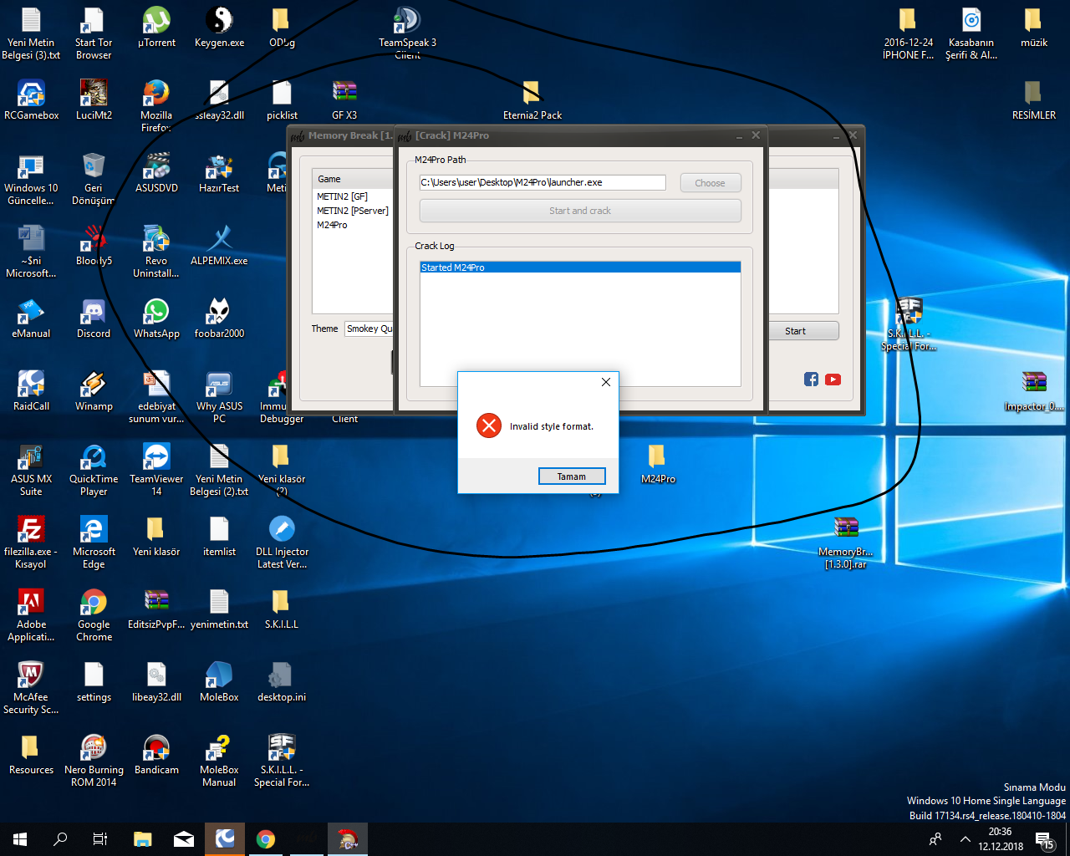Viewport: 1070px width, 856px height.
Task: Select the RCGamebox desktop icon
Action: [x=31, y=100]
